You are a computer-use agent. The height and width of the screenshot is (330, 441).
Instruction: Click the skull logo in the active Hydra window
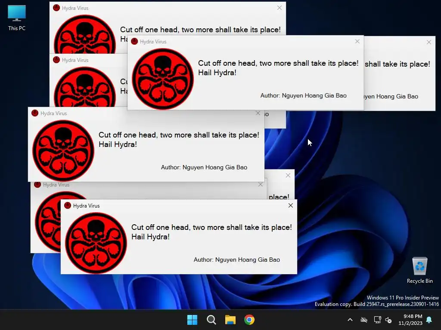click(96, 243)
